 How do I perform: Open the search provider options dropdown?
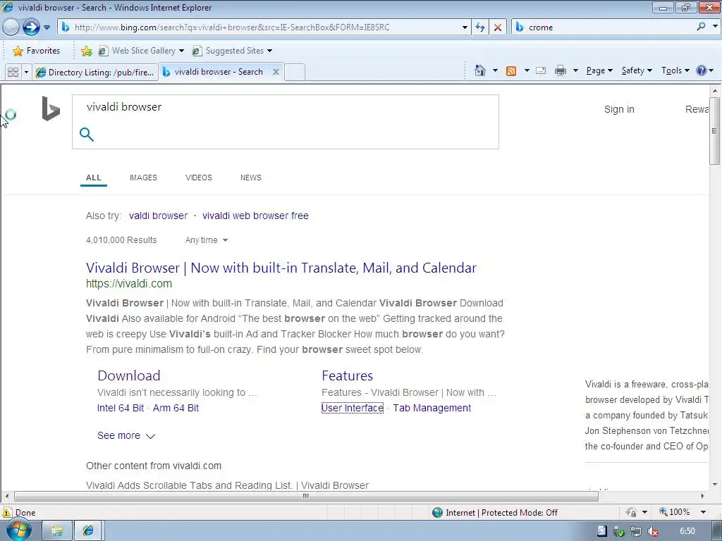coord(715,27)
